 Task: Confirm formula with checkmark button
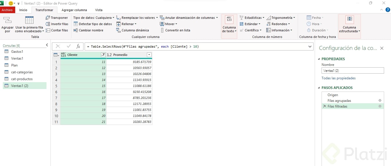point(69,46)
